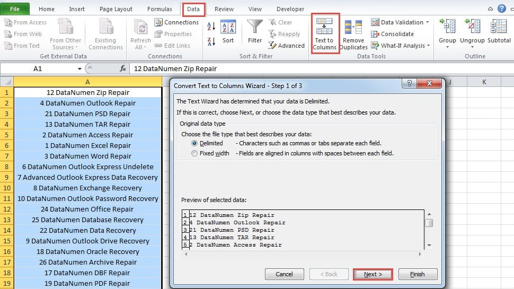Viewport: 514px width, 289px height.
Task: Switch to the Formulas ribbon tab
Action: point(159,9)
